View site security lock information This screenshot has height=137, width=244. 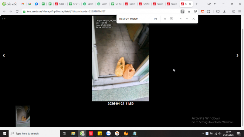point(24,11)
